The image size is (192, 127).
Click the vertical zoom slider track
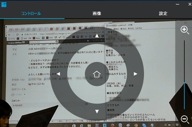[184, 75]
